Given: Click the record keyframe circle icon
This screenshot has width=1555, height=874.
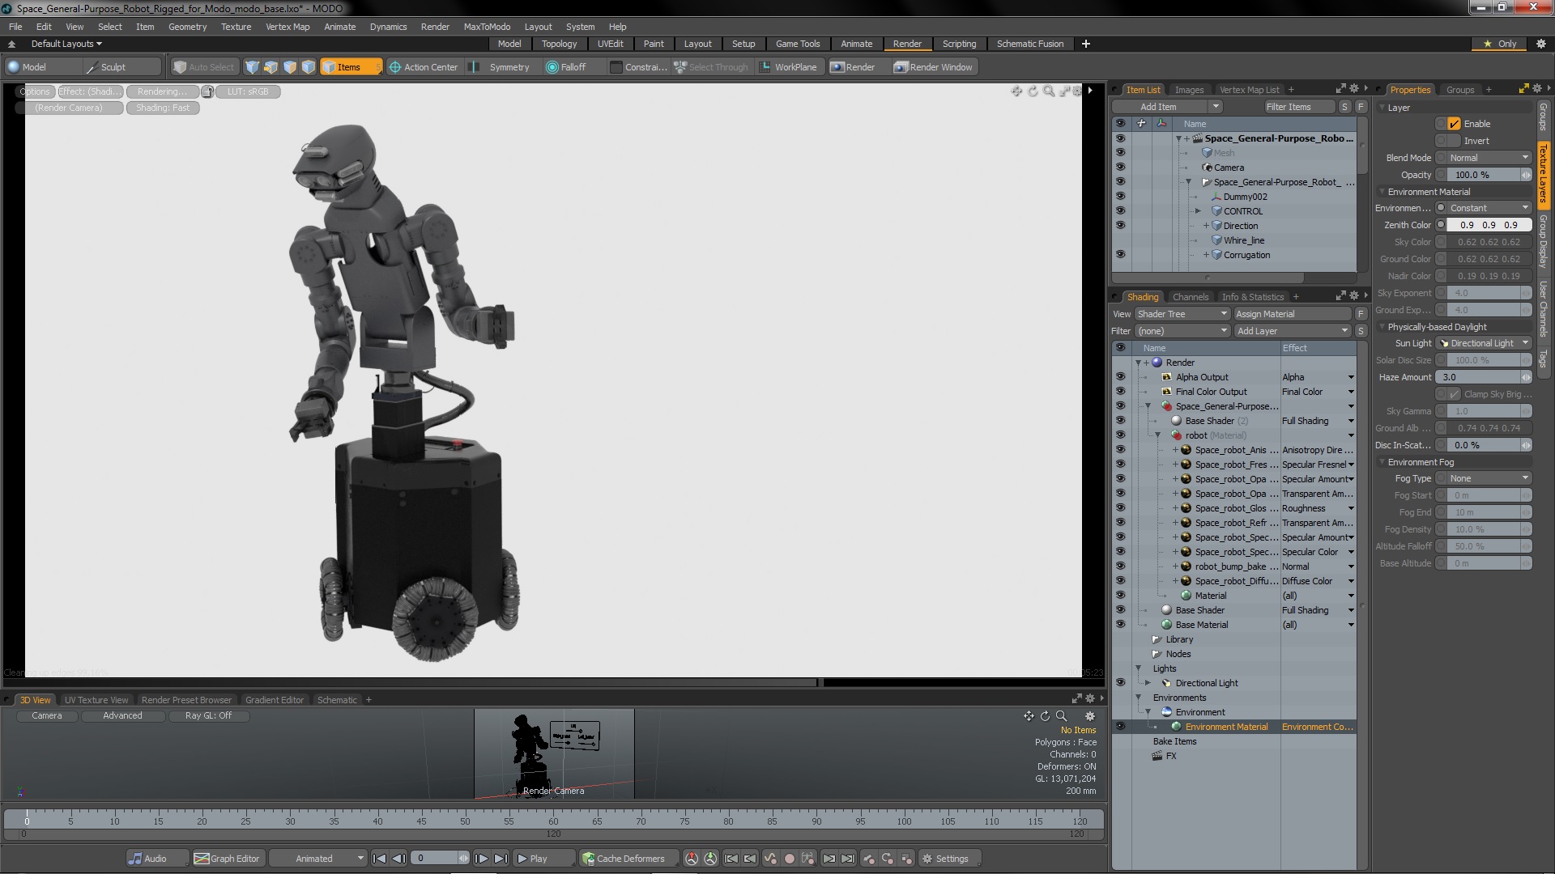Looking at the screenshot, I should coord(790,859).
